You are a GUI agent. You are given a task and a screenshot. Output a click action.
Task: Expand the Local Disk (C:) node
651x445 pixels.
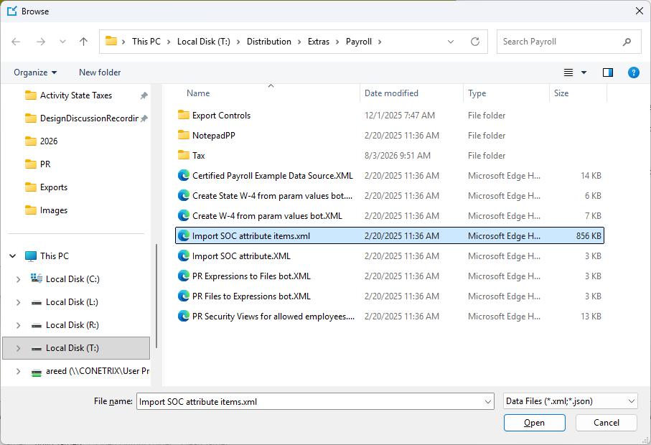[18, 279]
